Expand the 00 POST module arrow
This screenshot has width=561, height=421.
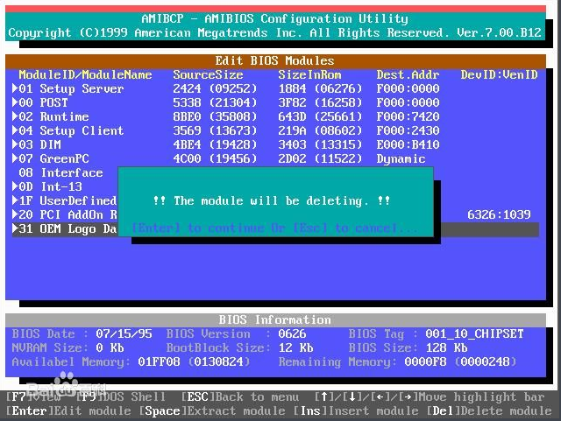[15, 102]
